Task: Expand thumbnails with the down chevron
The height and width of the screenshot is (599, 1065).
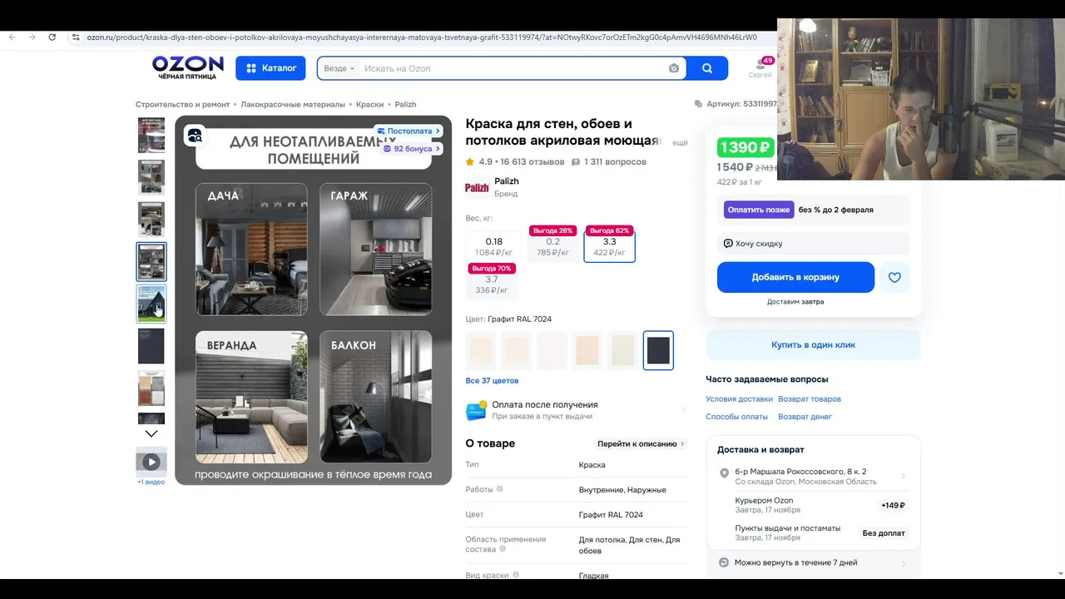Action: click(151, 433)
